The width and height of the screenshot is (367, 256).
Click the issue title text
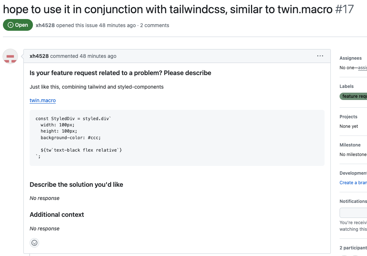168,10
